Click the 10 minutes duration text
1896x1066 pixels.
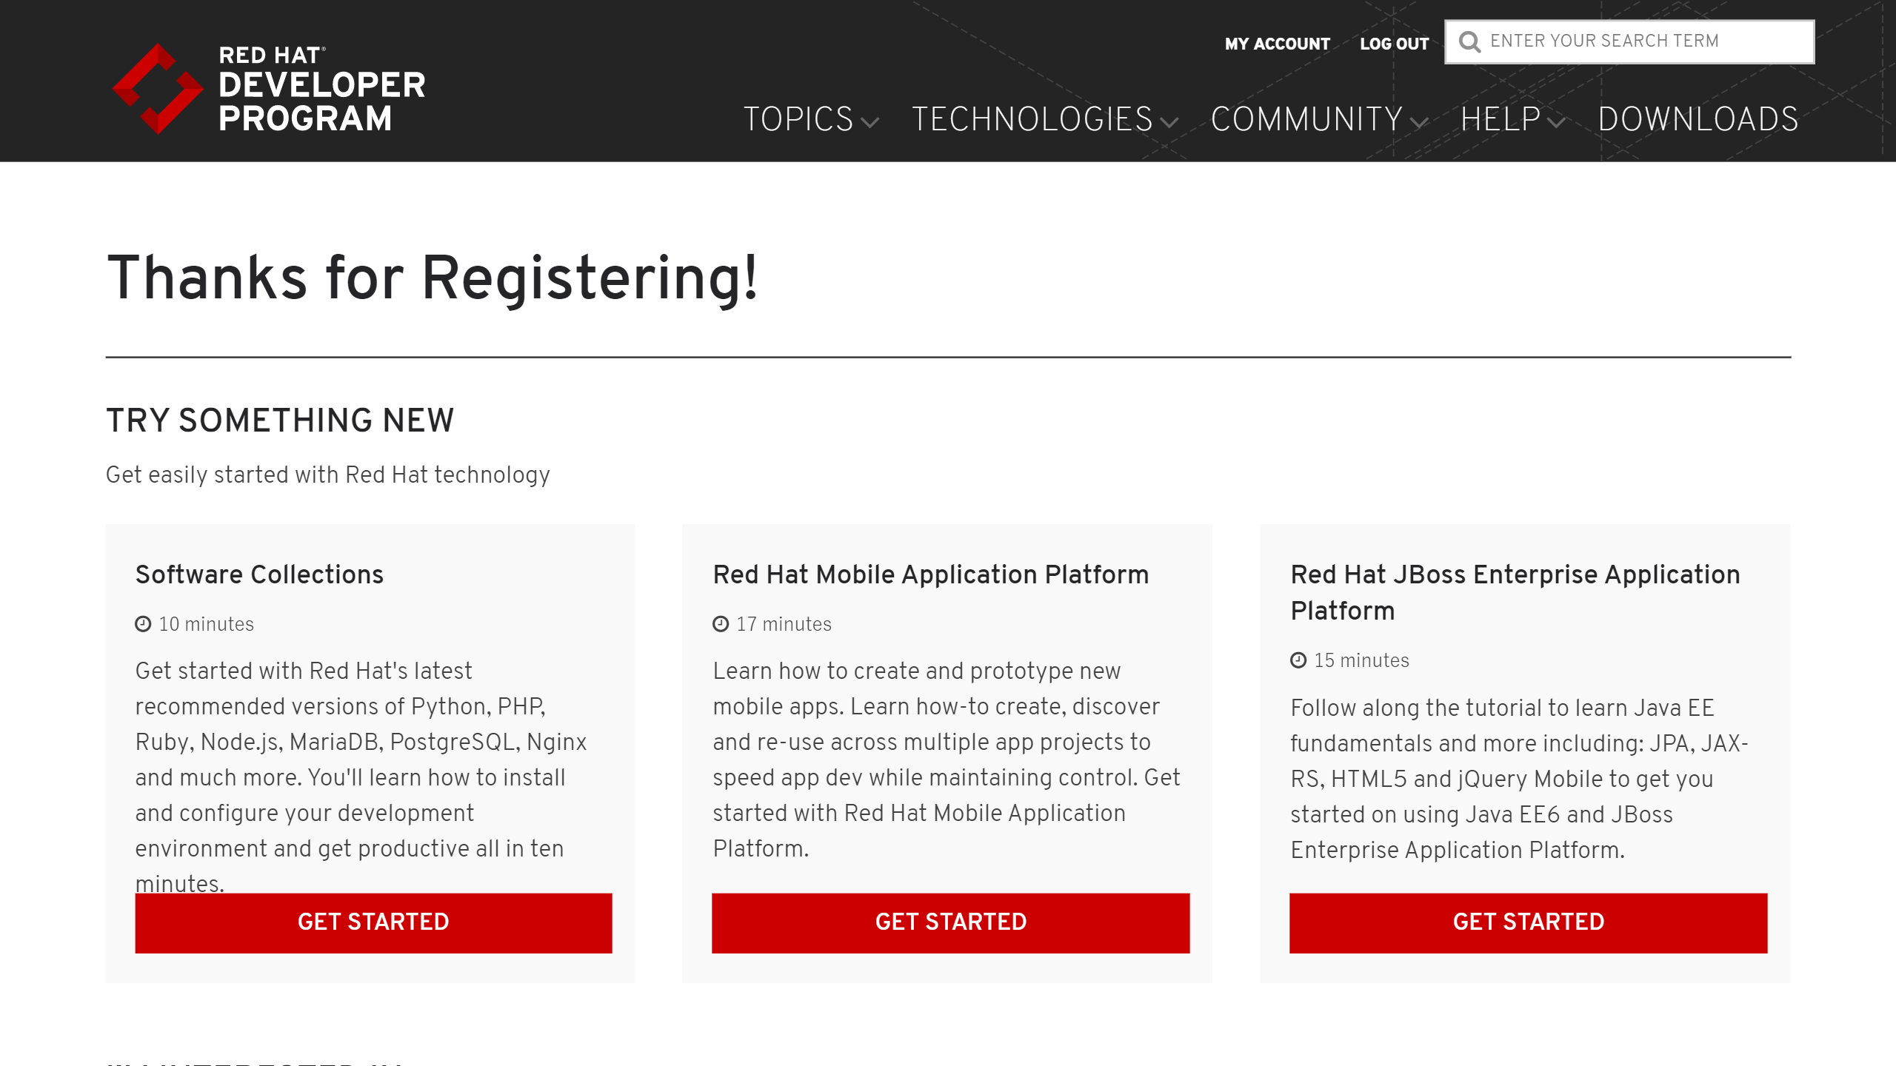click(x=206, y=624)
